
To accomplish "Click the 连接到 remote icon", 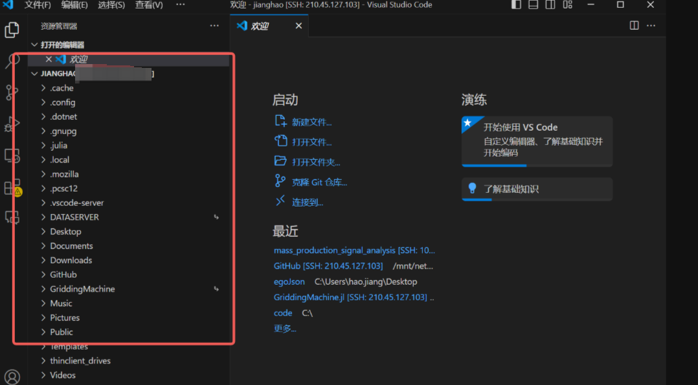I will (280, 201).
